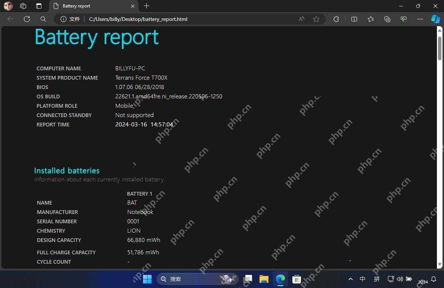Image resolution: width=444 pixels, height=288 pixels.
Task: Click the page scroll-up arrow
Action: click(x=440, y=30)
